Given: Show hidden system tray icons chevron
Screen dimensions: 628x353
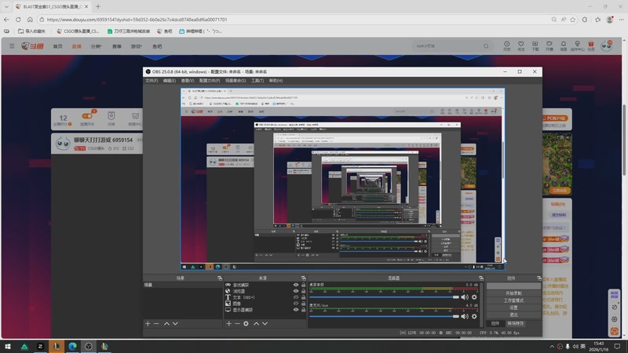Looking at the screenshot, I should [x=552, y=346].
